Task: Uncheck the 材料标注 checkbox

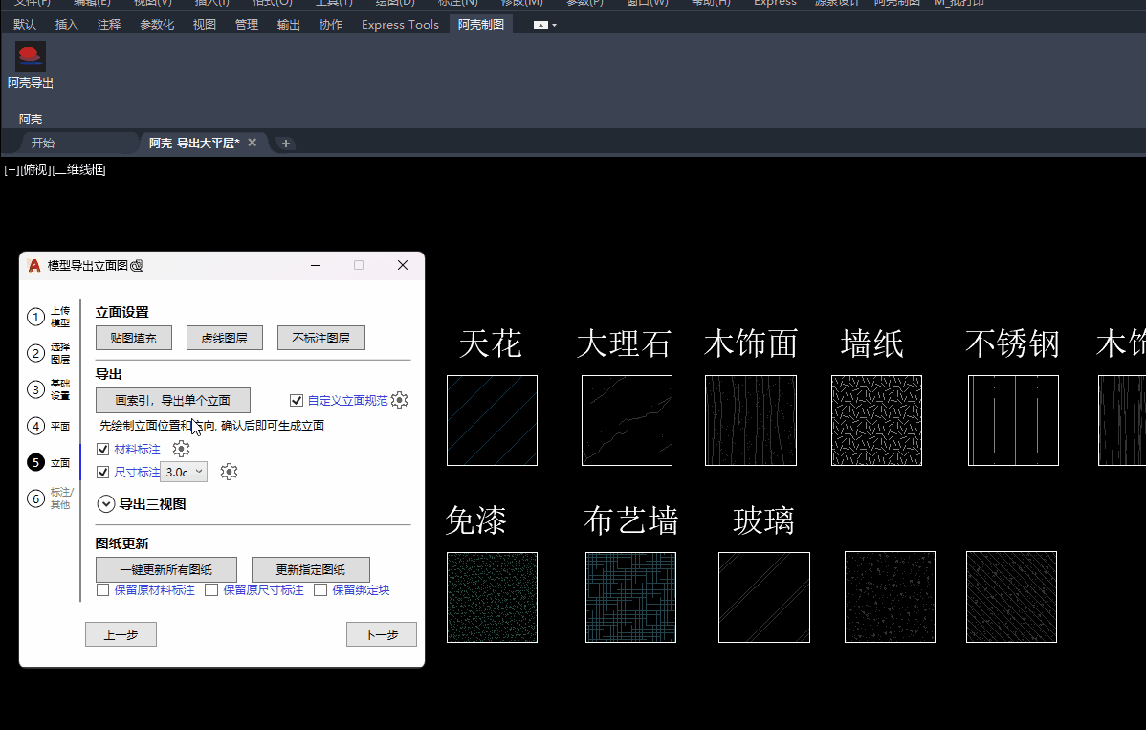Action: point(103,449)
